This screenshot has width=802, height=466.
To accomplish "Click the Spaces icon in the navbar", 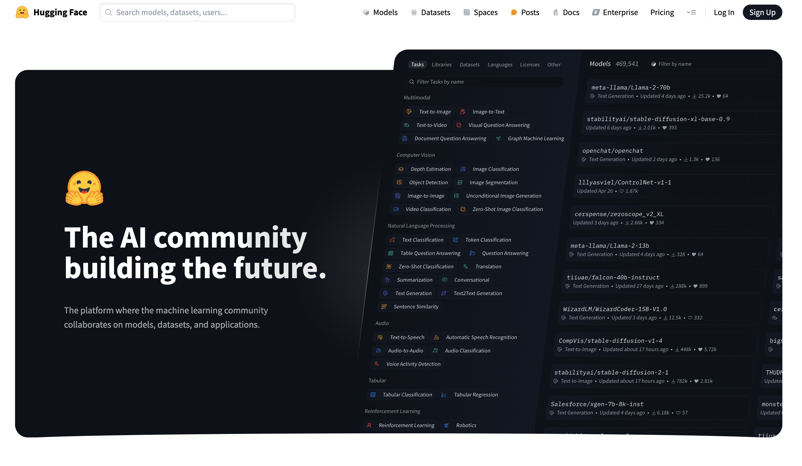I will click(x=467, y=13).
